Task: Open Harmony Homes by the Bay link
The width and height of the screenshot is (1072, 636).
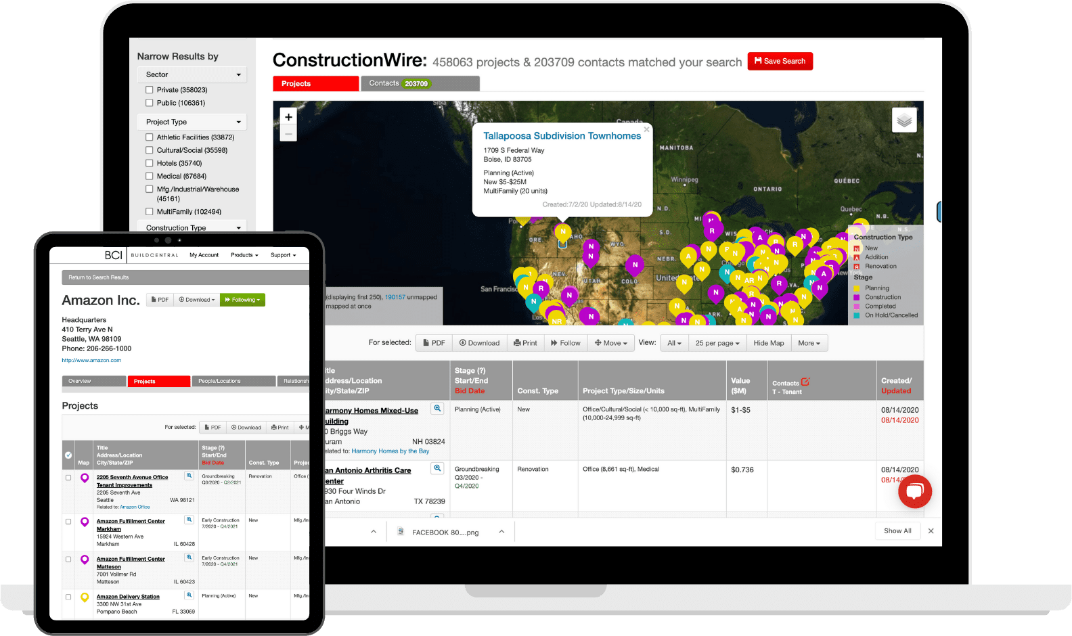Action: pos(390,451)
